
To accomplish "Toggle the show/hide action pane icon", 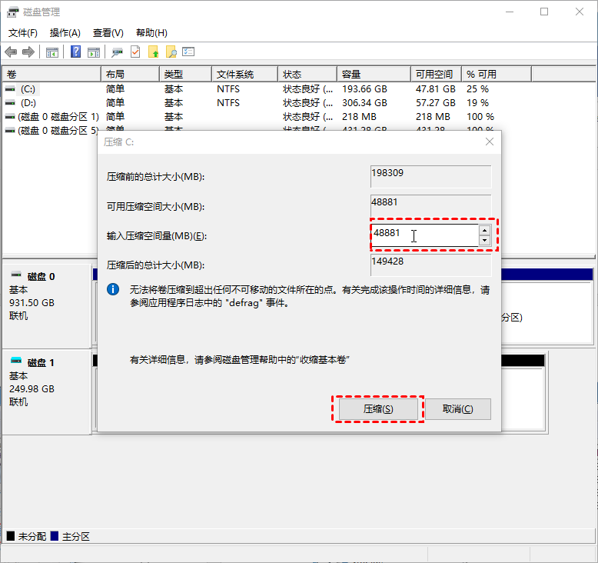I will 94,52.
